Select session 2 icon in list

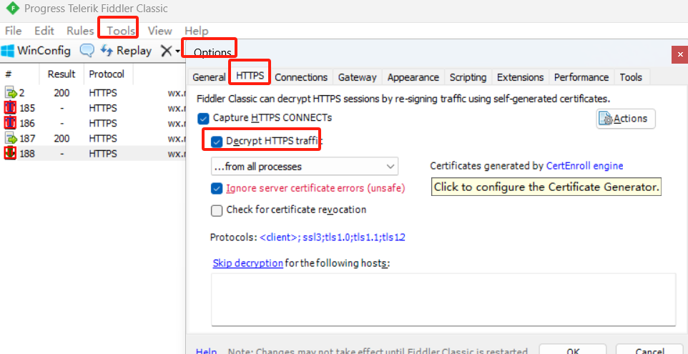[11, 93]
